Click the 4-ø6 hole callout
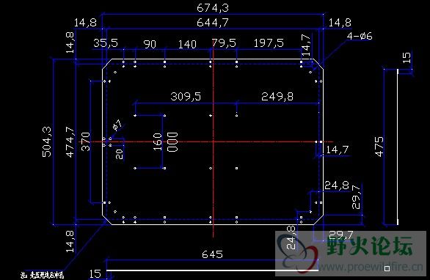Screen dimensions: 430x280 (360, 36)
